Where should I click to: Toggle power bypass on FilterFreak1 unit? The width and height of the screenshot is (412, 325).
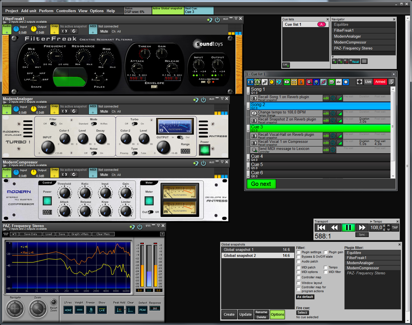tap(217, 20)
